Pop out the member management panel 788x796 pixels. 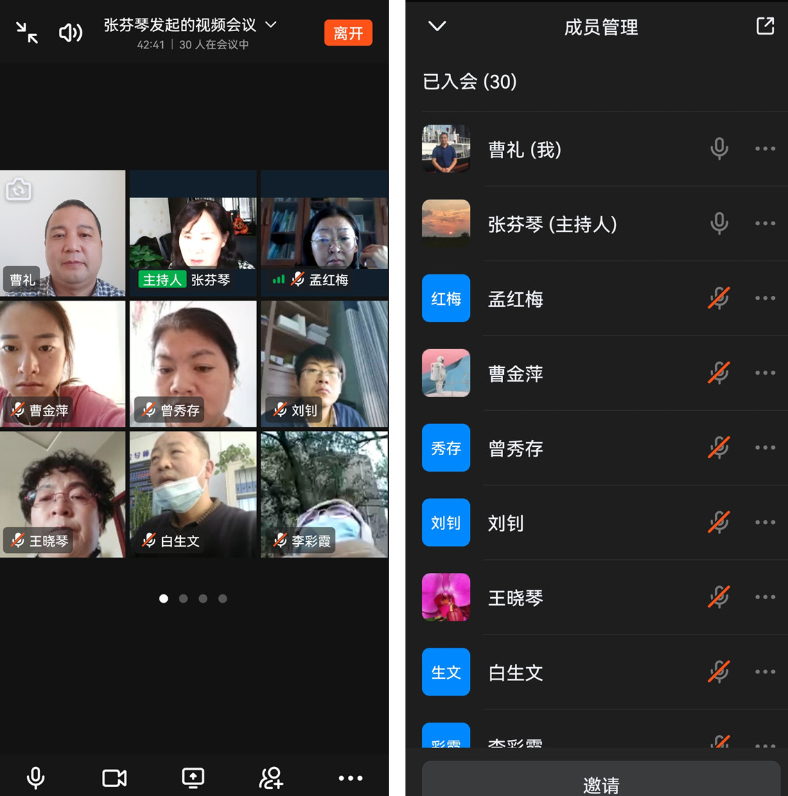coord(764,26)
